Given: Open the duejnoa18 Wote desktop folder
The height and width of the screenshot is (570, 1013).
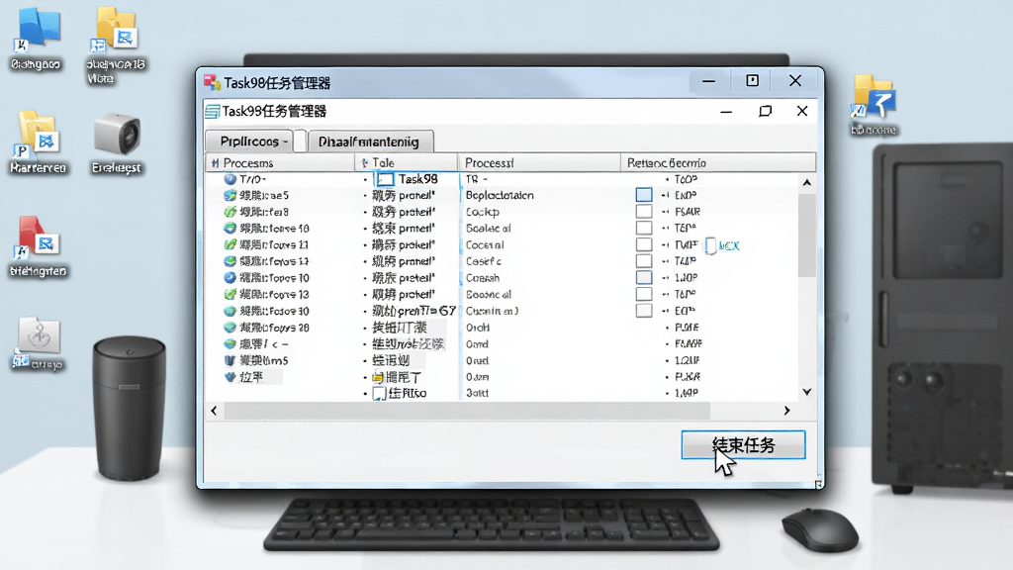Looking at the screenshot, I should [x=115, y=30].
